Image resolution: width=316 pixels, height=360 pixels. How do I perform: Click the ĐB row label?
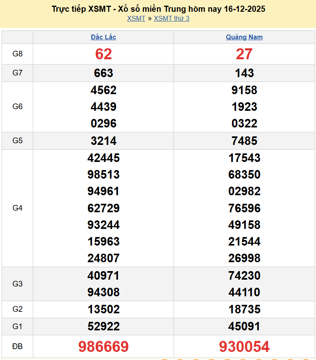tap(17, 346)
